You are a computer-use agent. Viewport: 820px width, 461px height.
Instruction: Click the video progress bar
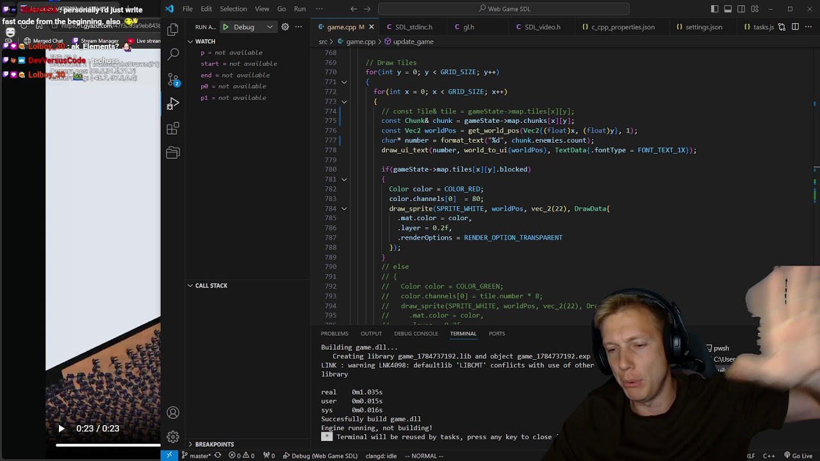coord(108,445)
